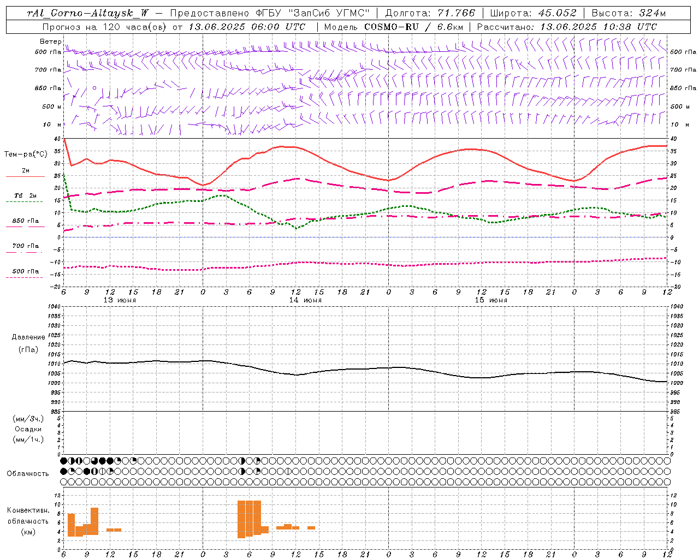Viewport: 699px width, 559px height.
Task: Click the 13 июня date label
Action: coord(120,300)
